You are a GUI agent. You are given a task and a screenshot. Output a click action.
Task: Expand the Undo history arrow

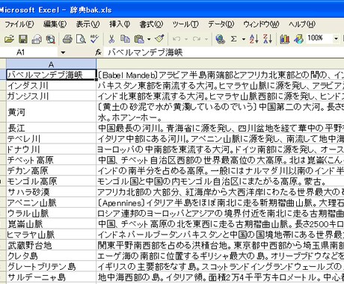point(186,39)
